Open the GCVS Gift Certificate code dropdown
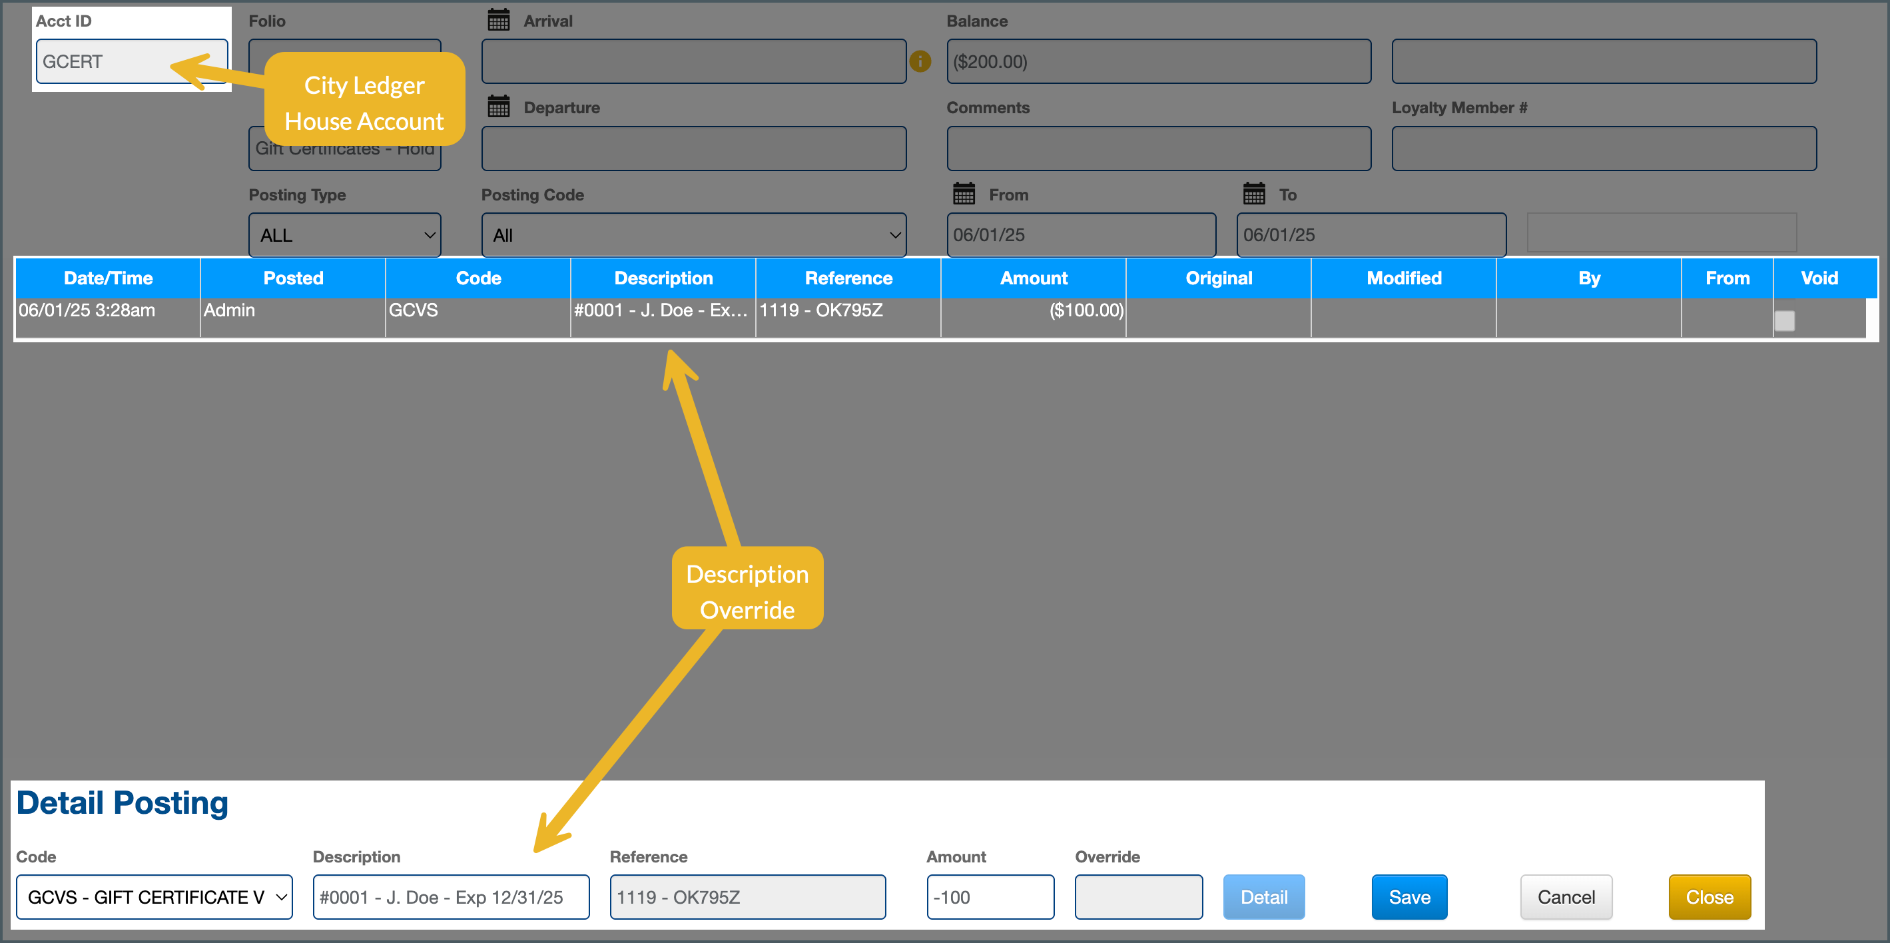The image size is (1890, 943). 154,897
